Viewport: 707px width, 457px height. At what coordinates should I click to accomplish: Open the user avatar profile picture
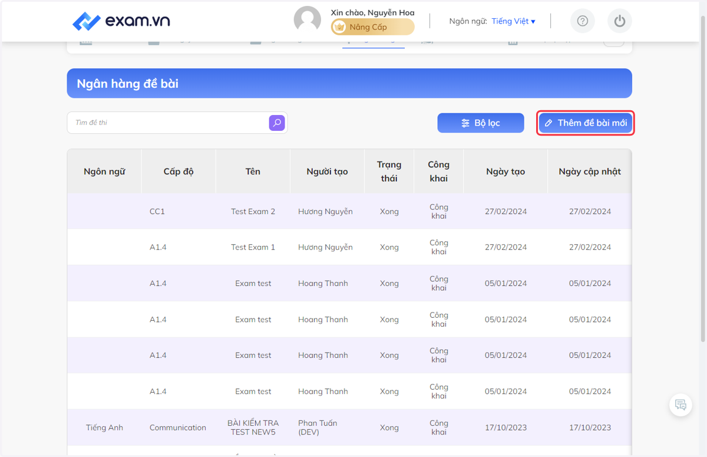click(x=308, y=20)
